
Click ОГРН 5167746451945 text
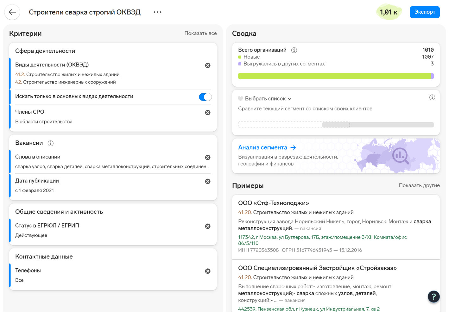point(307,250)
